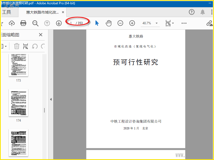Go to previous page arrow
214x160 pixels.
47,23
